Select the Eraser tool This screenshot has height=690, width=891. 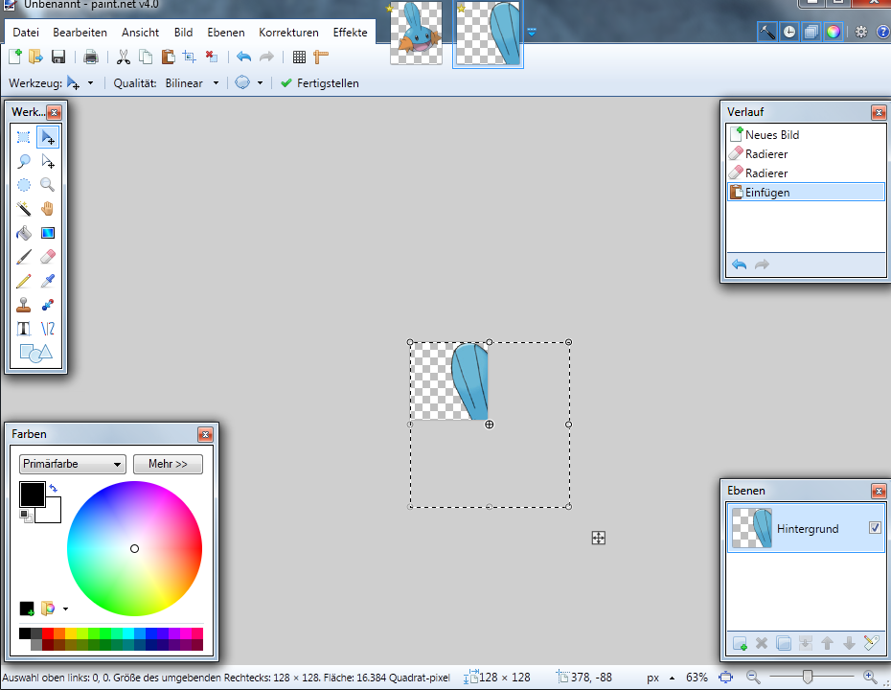(48, 257)
